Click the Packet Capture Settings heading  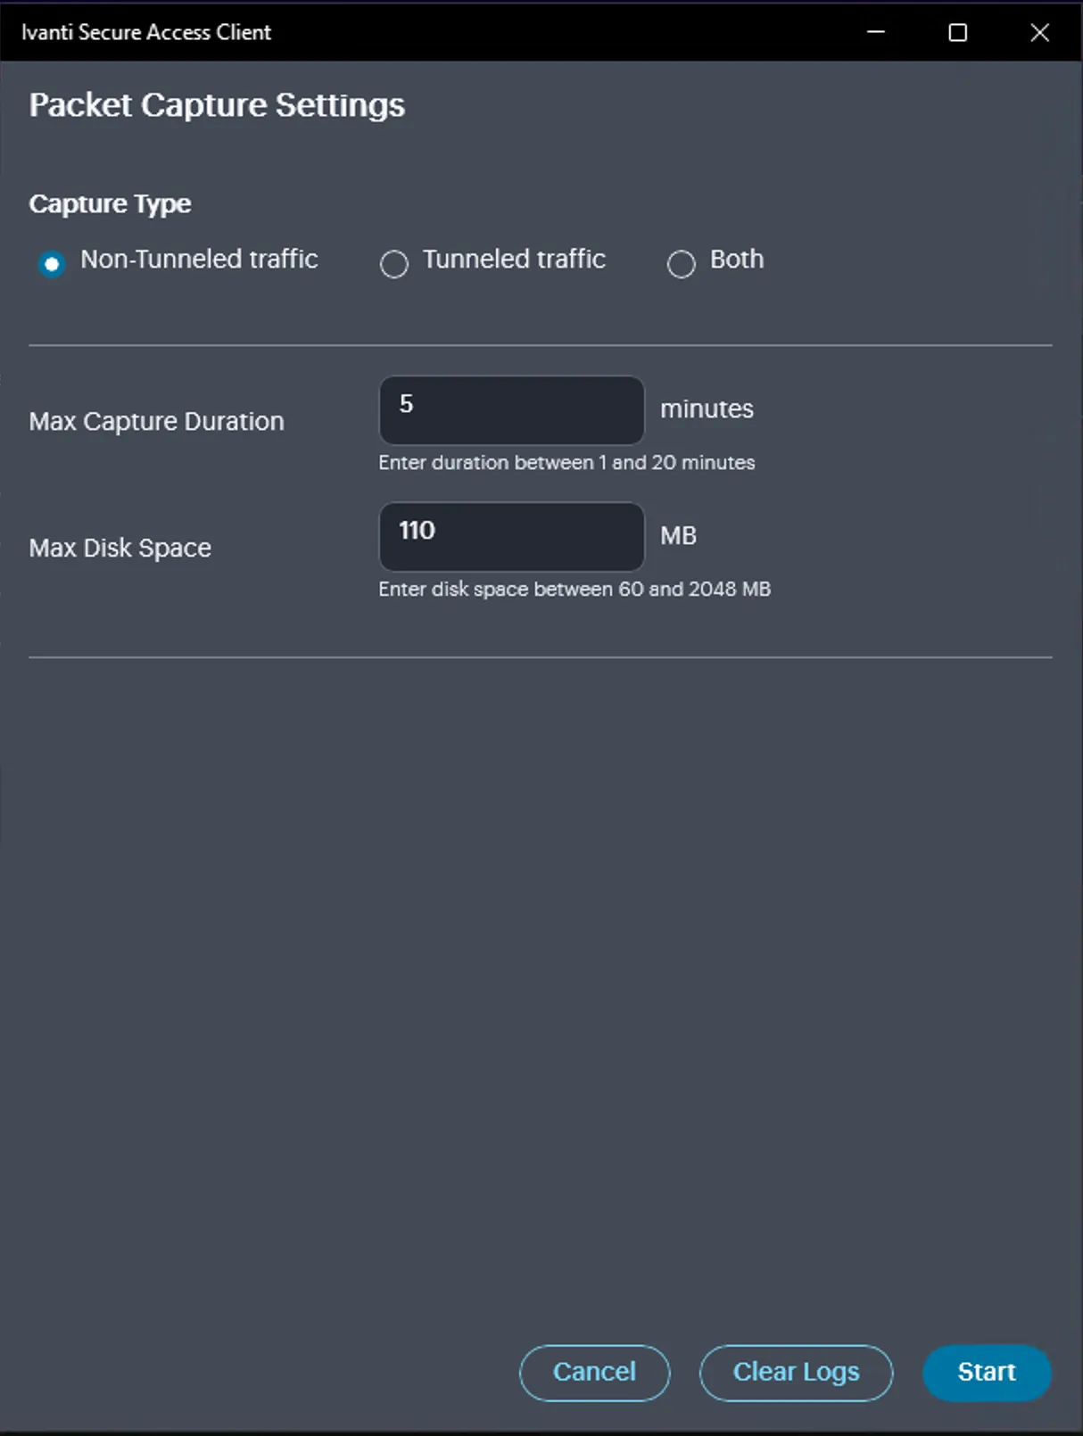pyautogui.click(x=217, y=105)
